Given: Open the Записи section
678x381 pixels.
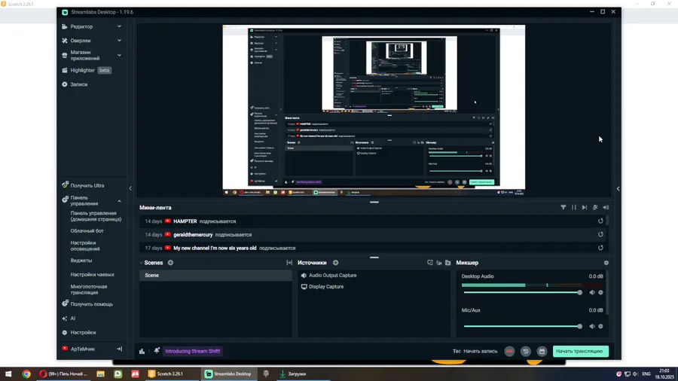Looking at the screenshot, I should [78, 84].
